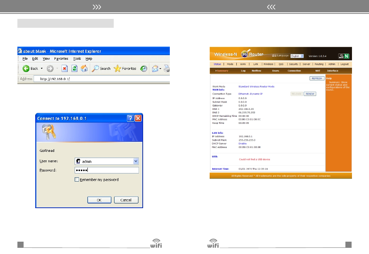Open the File menu in Internet Explorer
Viewport: 369px width, 254px height.
[25, 59]
